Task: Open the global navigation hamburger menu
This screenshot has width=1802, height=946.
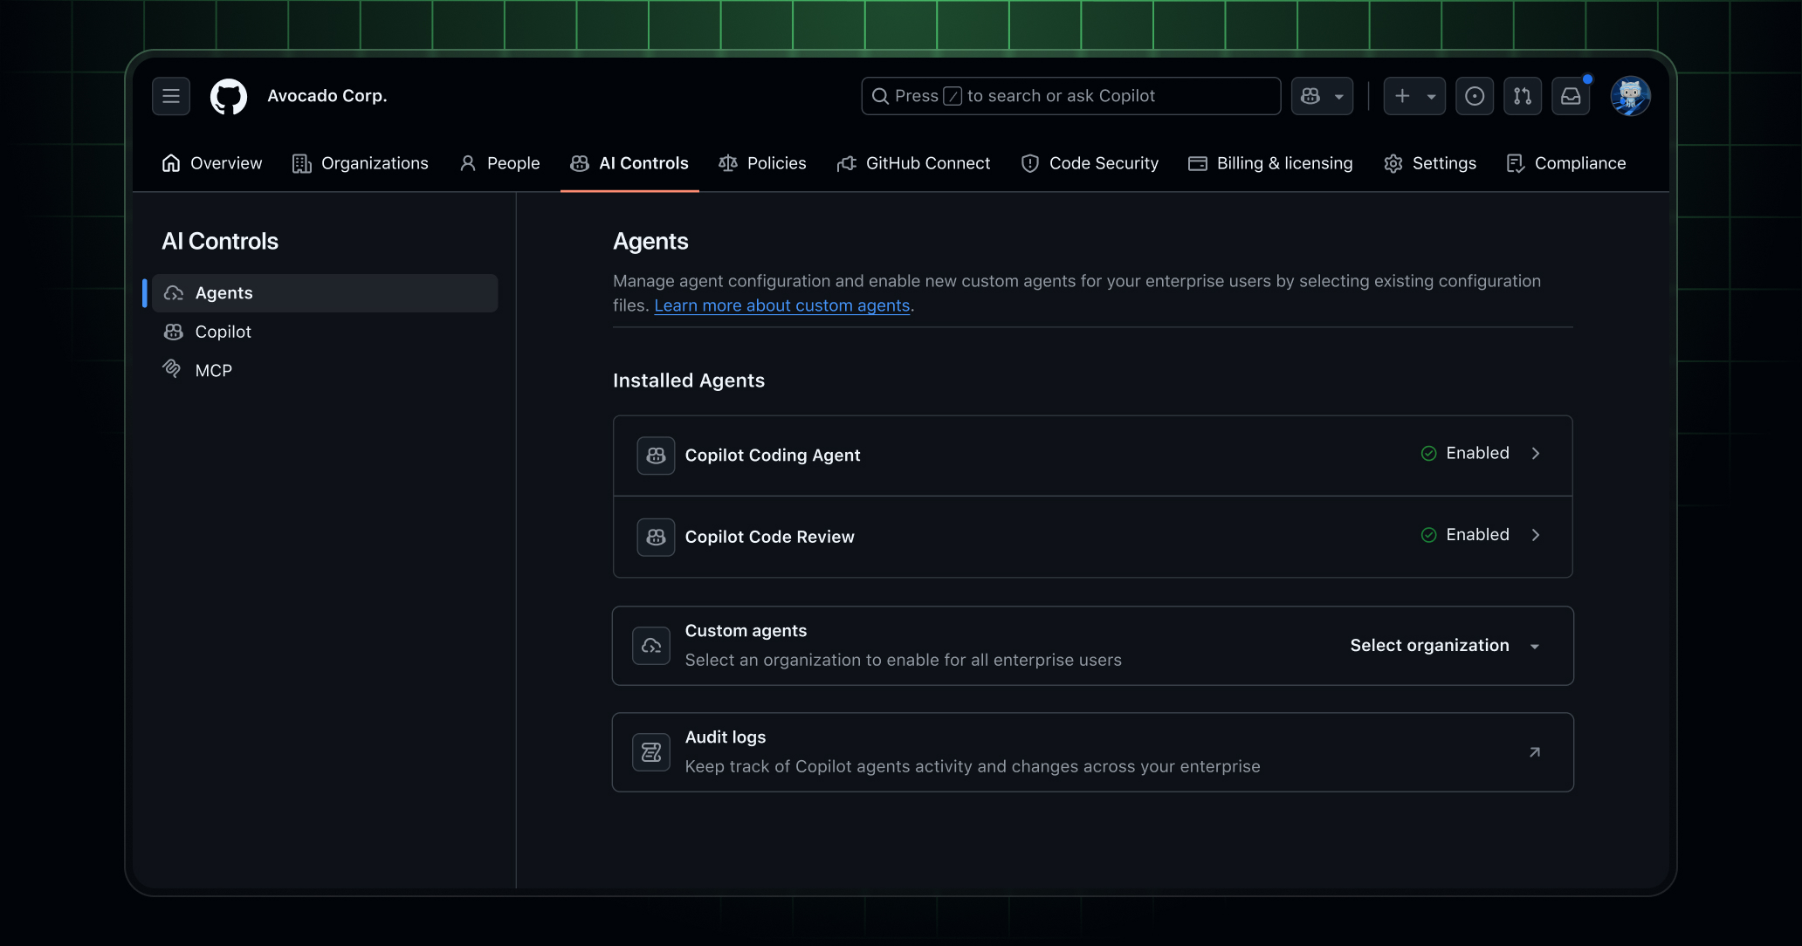Action: (170, 96)
